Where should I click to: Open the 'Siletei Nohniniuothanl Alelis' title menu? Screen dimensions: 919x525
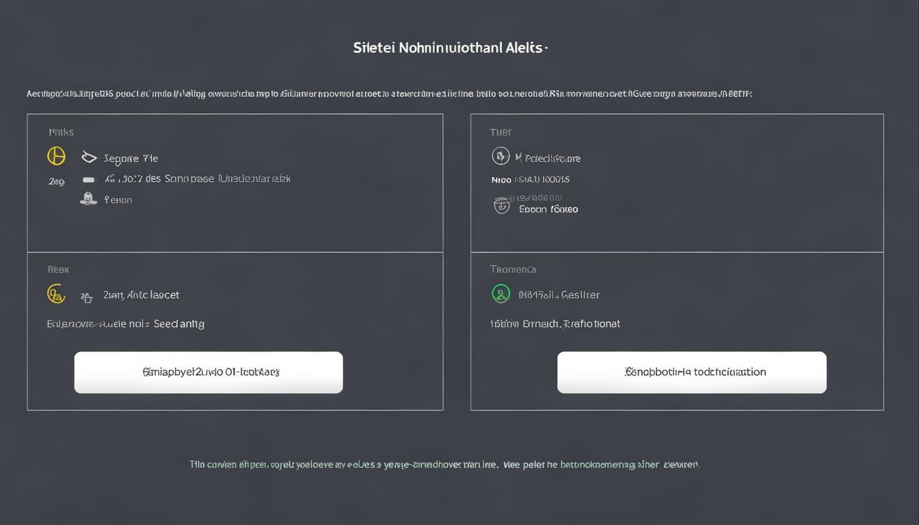450,48
